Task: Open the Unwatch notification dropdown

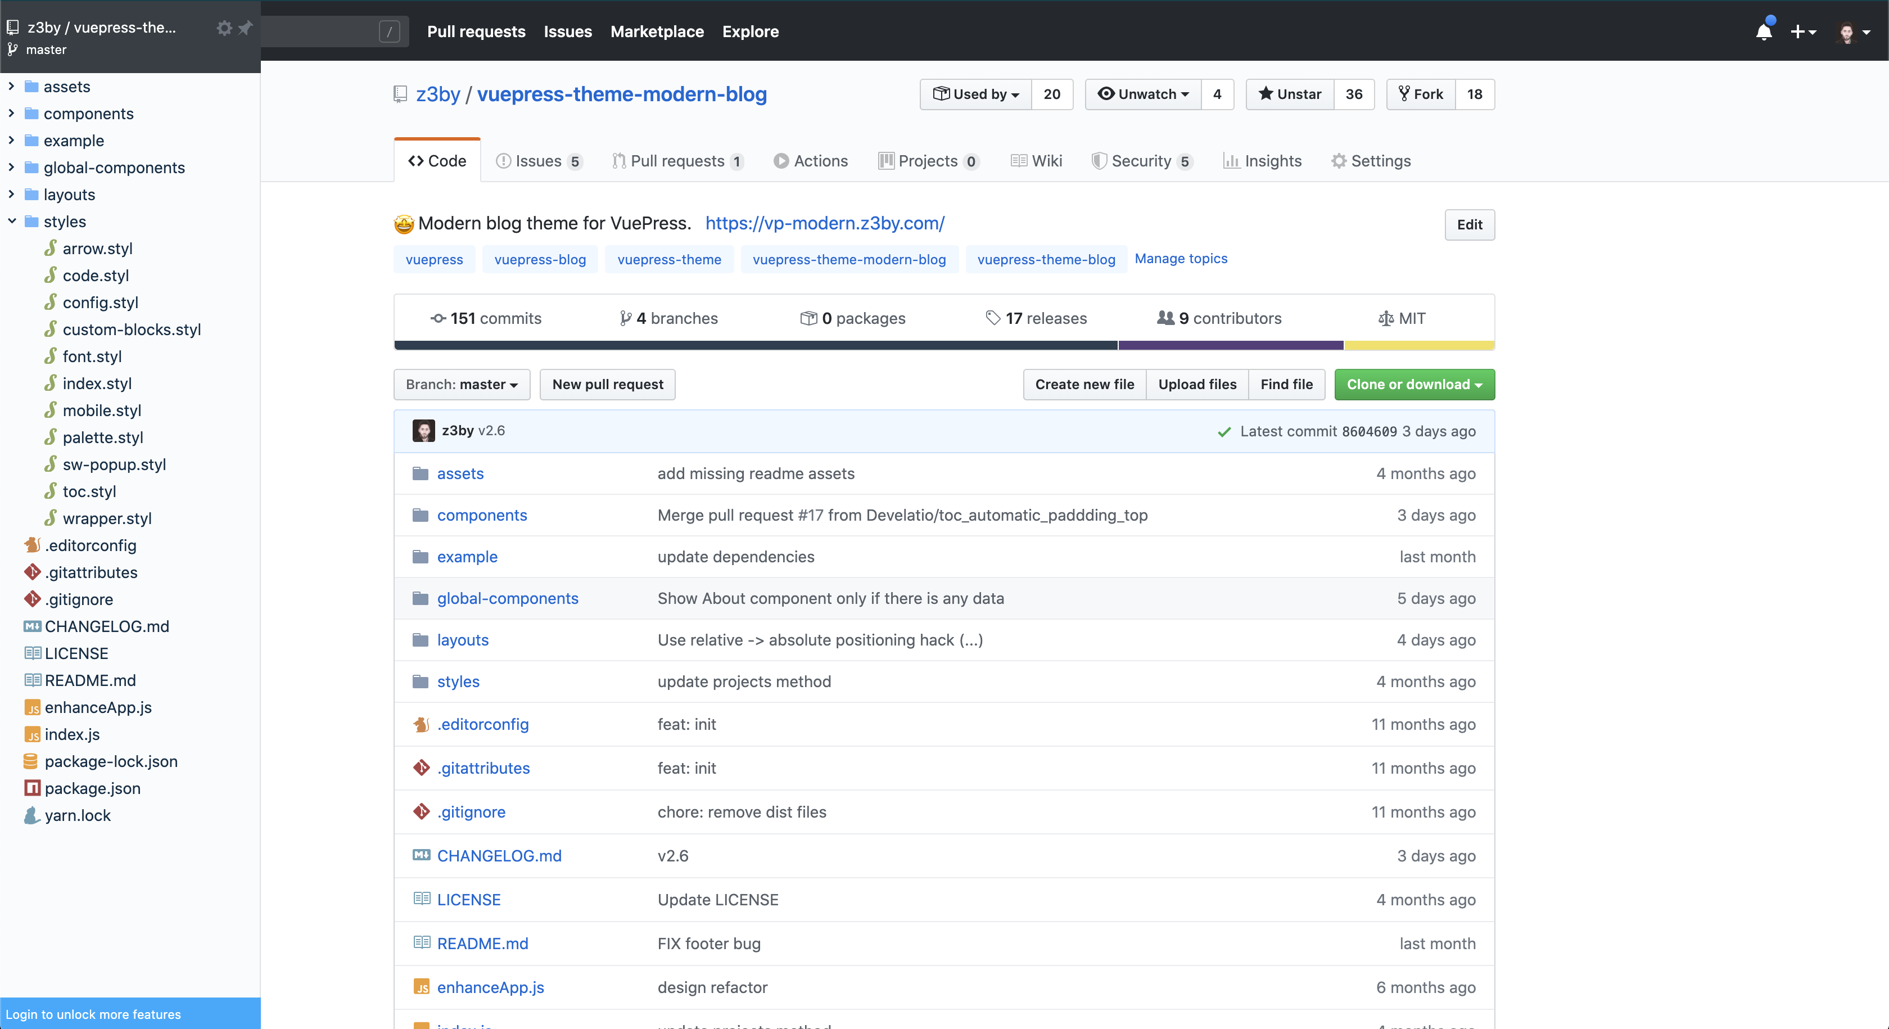Action: click(x=1143, y=94)
